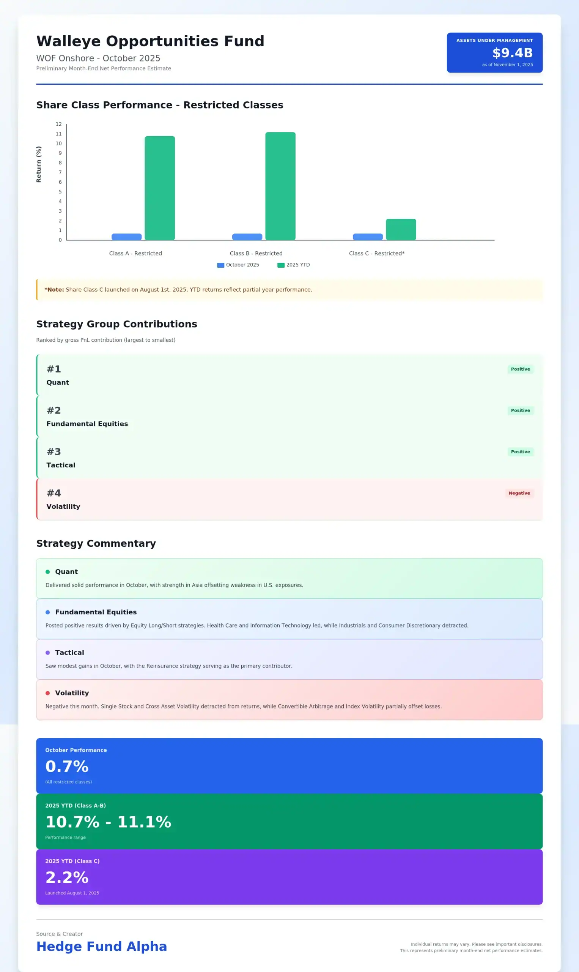The width and height of the screenshot is (579, 972).
Task: Click the Positive badge on Fundamental Equities row
Action: [x=520, y=410]
